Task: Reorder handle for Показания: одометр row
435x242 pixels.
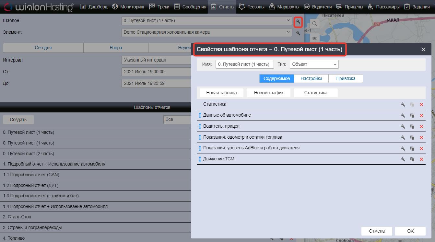Action: 200,137
